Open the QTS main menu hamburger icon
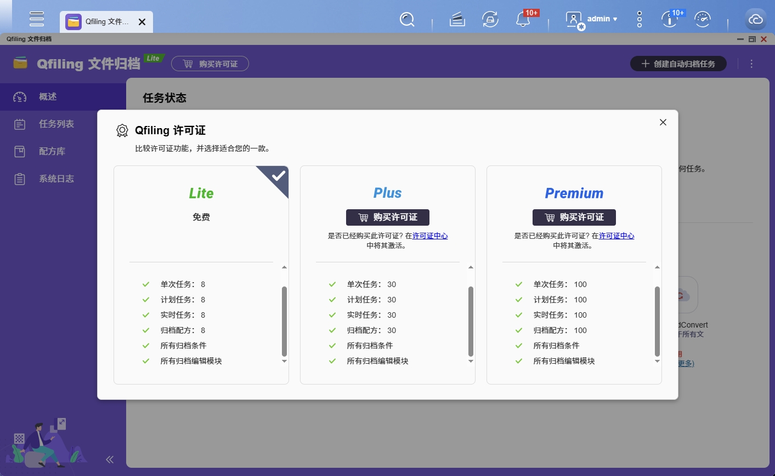The width and height of the screenshot is (775, 476). pos(37,19)
